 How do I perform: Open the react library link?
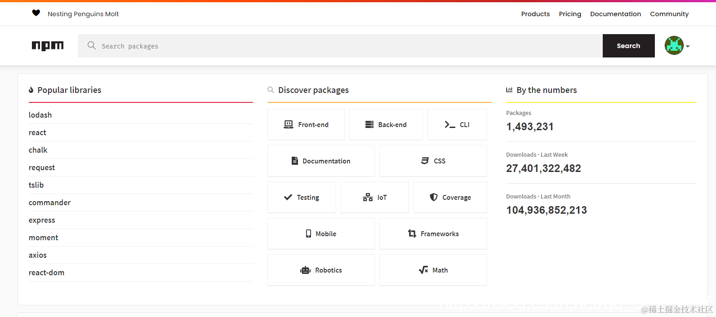point(37,132)
